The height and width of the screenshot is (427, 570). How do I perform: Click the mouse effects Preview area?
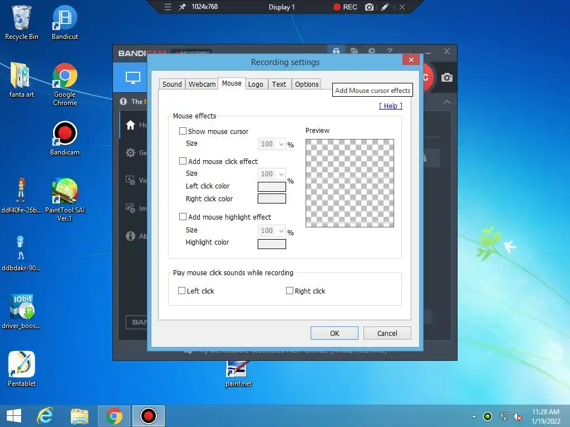coord(350,183)
